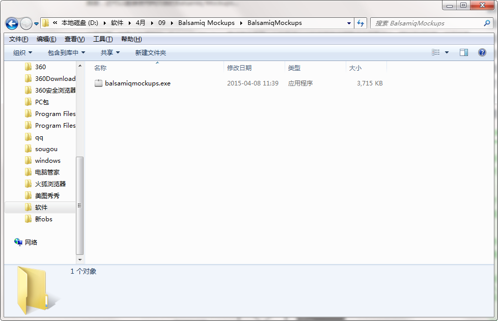Toggle the preview pane icon
The width and height of the screenshot is (498, 321).
click(x=464, y=52)
